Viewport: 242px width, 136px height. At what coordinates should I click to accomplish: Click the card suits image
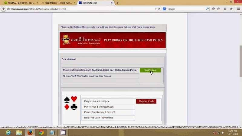click(x=71, y=103)
